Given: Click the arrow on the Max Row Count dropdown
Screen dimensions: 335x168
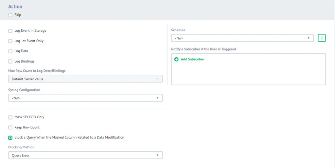Looking at the screenshot, I should coord(157,79).
